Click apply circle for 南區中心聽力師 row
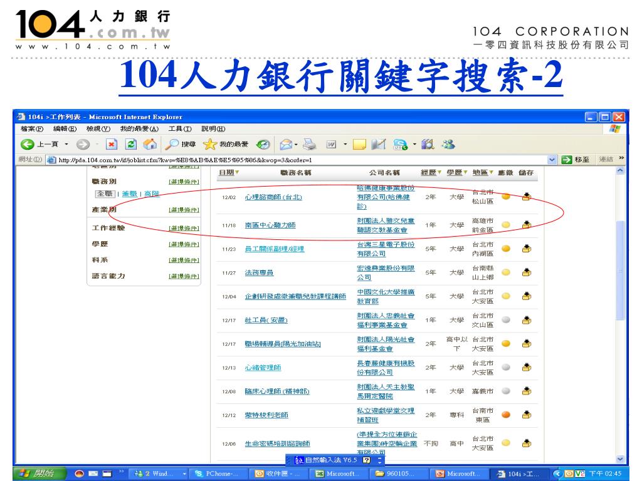The height and width of the screenshot is (481, 642). point(506,225)
